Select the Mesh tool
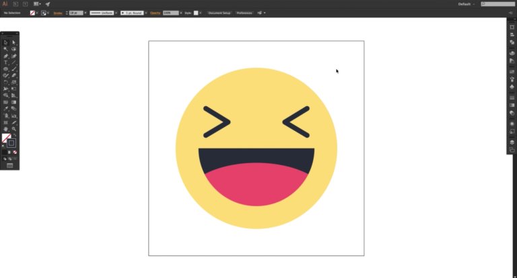Viewport: 517px width, 278px height. (x=5, y=102)
